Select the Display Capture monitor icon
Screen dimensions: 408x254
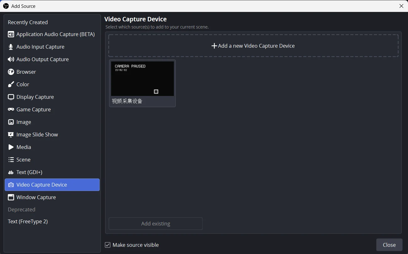pos(11,97)
